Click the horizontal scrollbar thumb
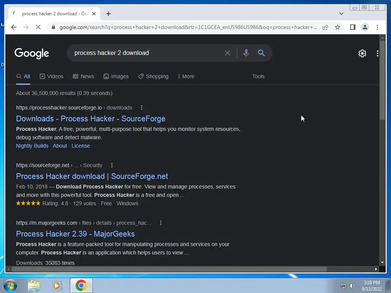The height and width of the screenshot is (293, 391). pyautogui.click(x=170, y=269)
